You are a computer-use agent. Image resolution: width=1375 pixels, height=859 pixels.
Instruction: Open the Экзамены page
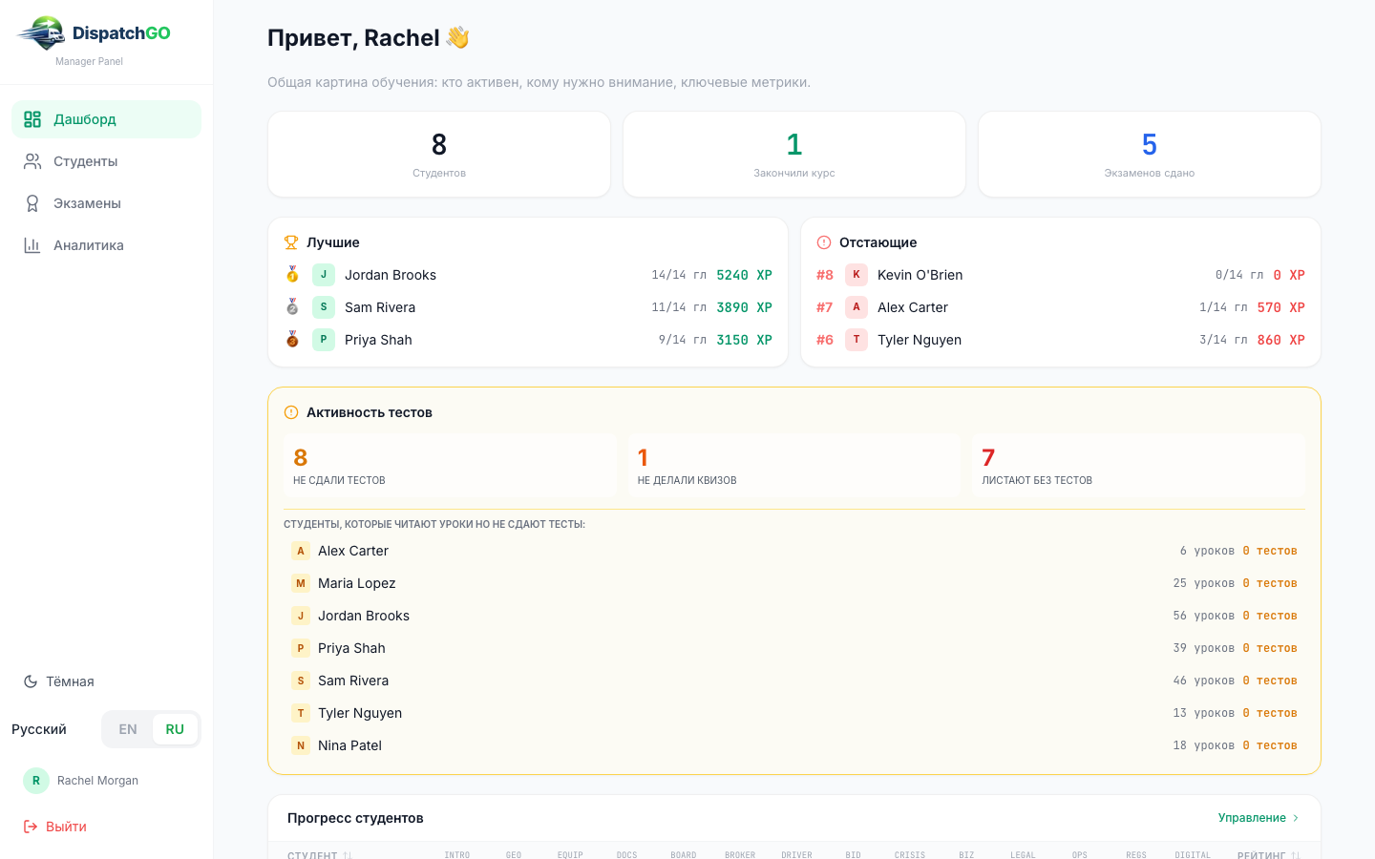coord(107,203)
